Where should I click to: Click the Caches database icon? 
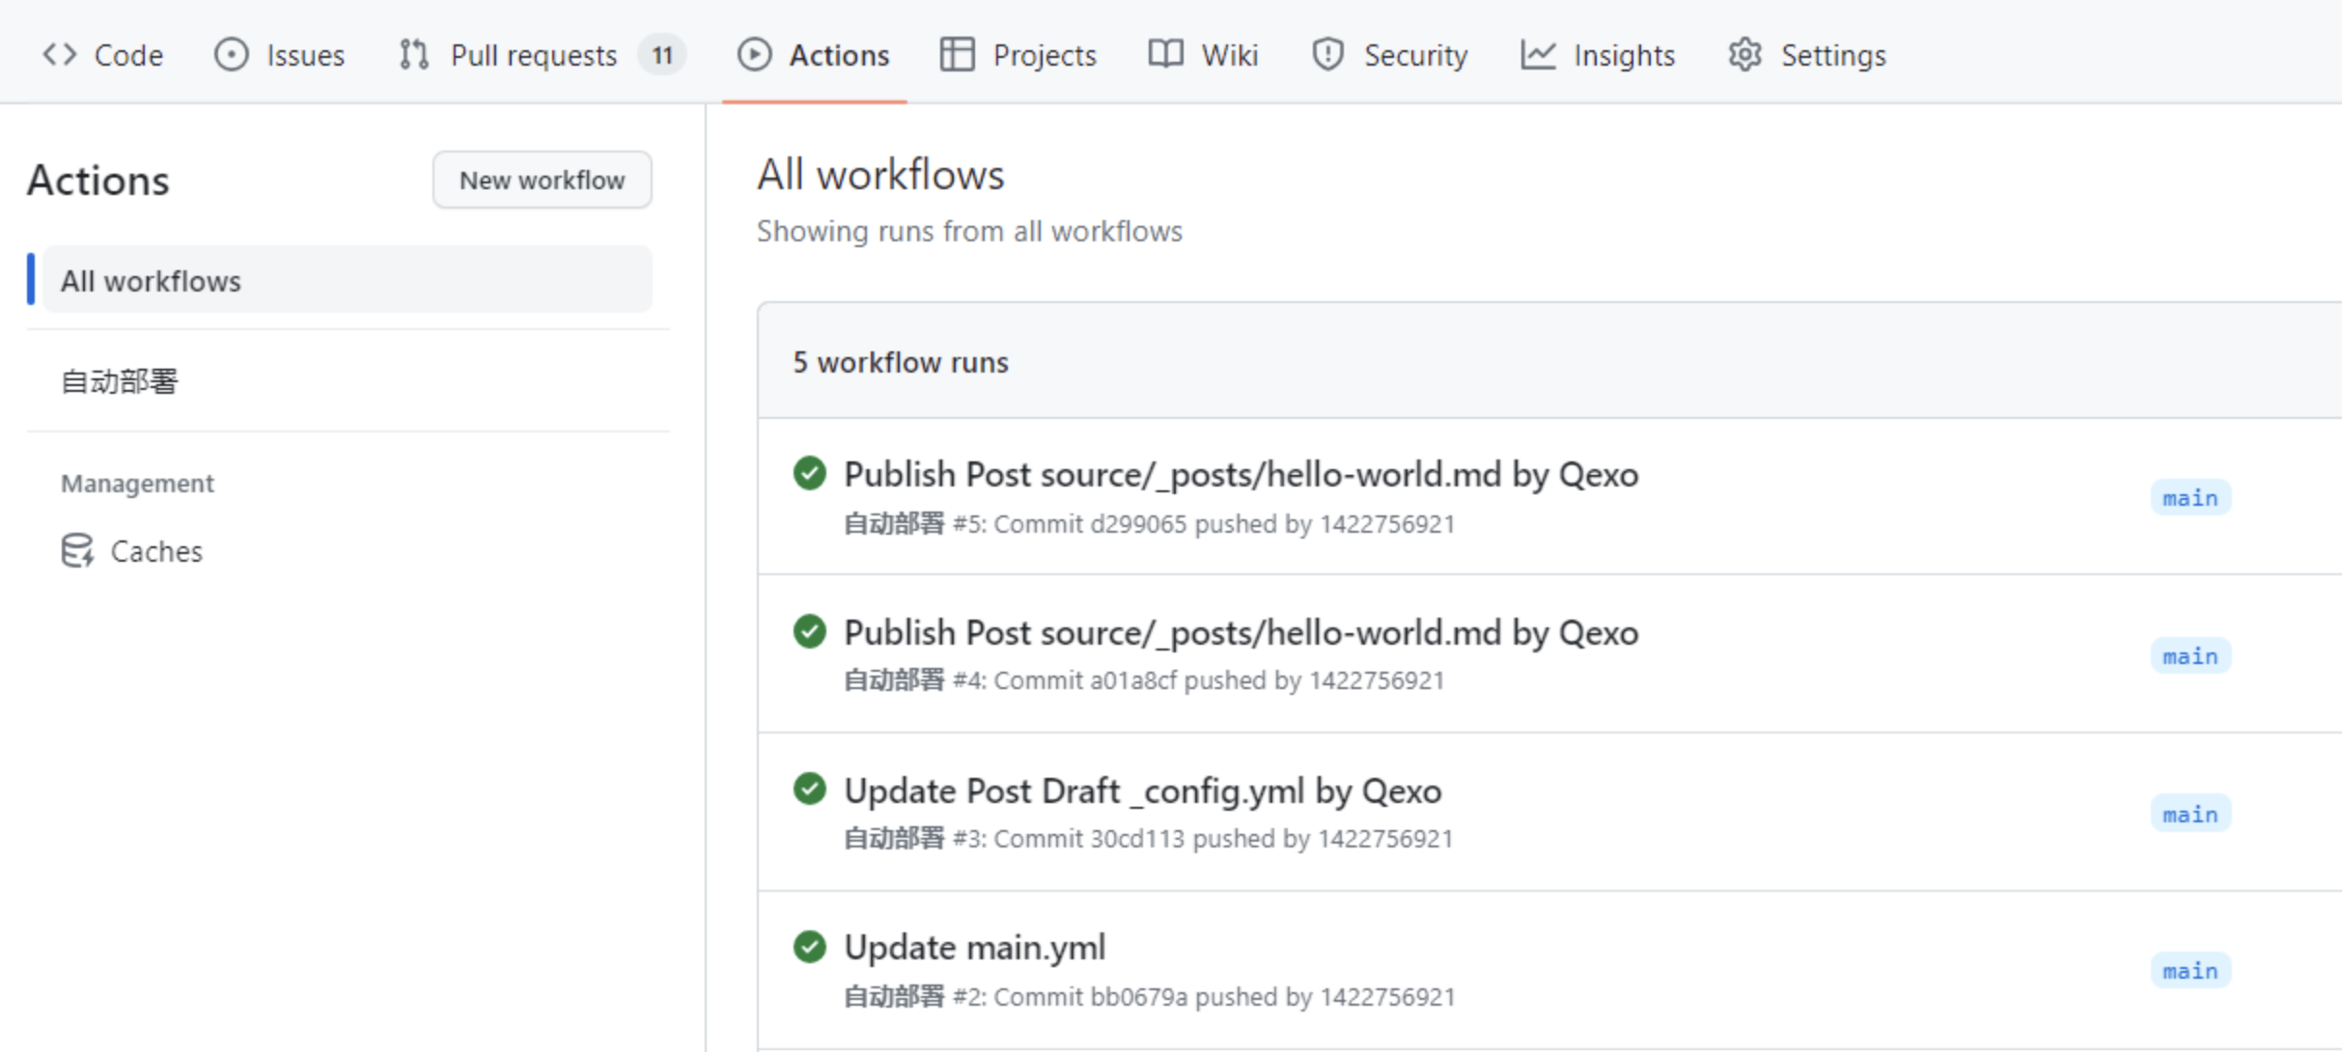(x=77, y=551)
